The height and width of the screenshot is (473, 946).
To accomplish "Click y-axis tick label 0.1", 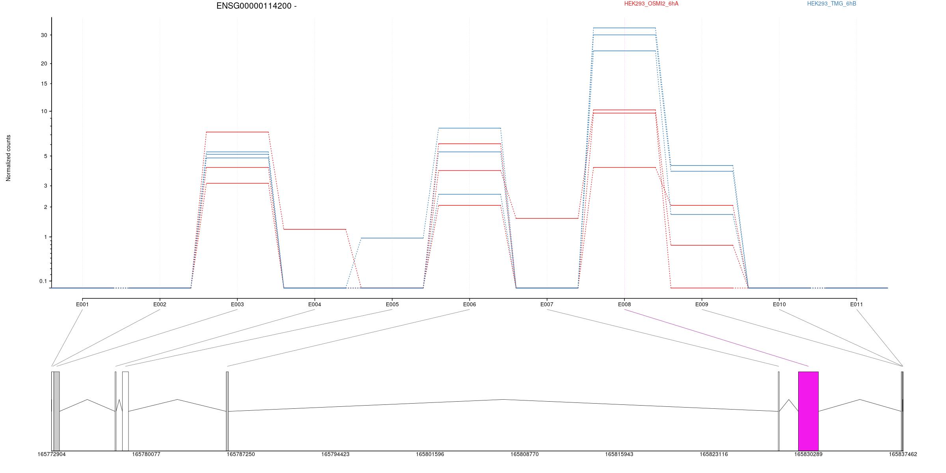I will (x=43, y=281).
